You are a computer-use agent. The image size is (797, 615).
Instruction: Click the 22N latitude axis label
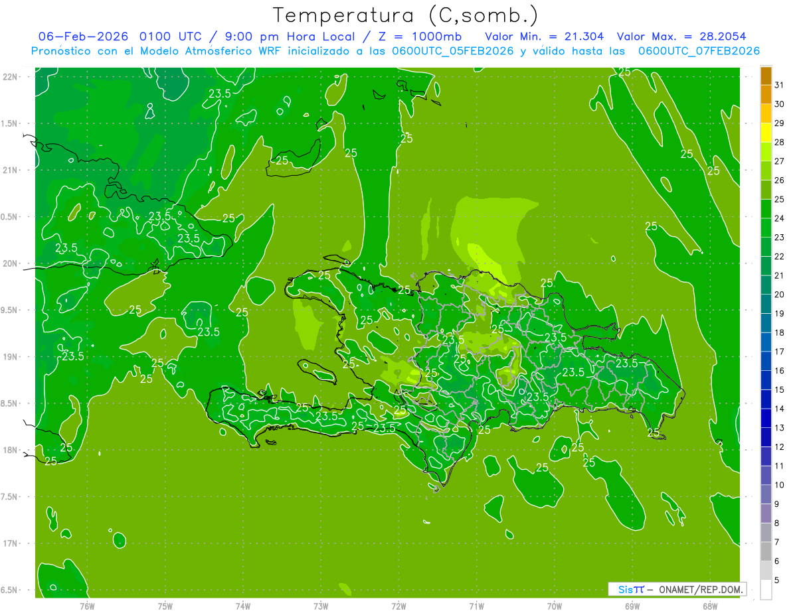tap(11, 77)
